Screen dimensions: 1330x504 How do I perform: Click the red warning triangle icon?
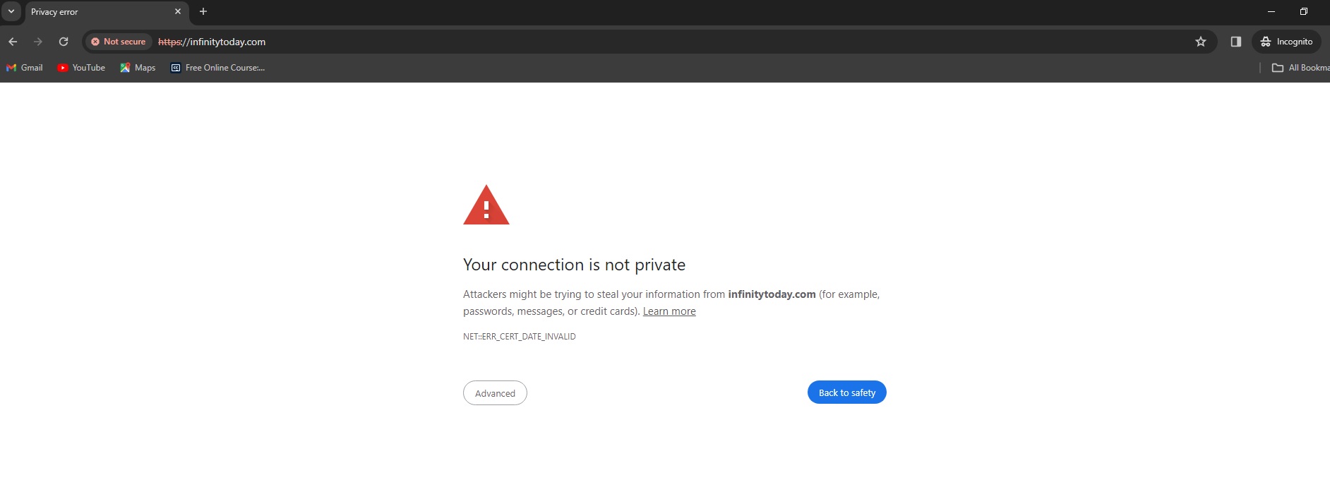click(x=486, y=205)
